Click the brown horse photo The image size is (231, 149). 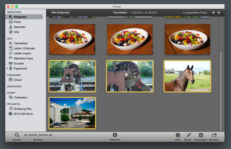pos(187,76)
